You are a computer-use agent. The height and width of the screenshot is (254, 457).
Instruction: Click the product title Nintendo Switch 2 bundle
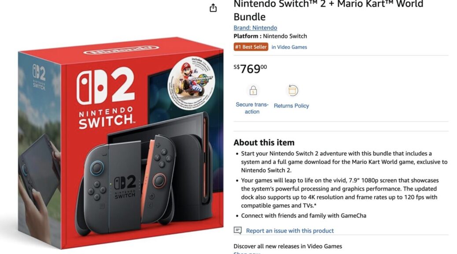328,10
